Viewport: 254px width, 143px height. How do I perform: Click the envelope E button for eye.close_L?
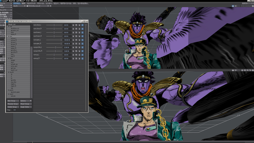83,25
